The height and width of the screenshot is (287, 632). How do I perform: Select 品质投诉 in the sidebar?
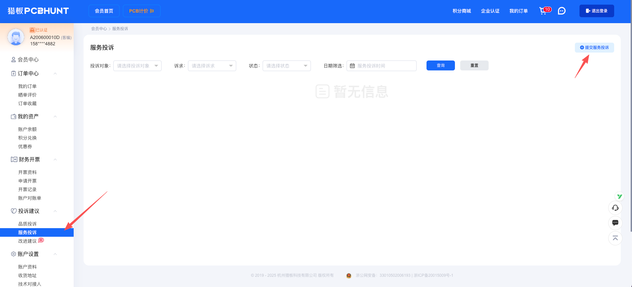tap(27, 224)
